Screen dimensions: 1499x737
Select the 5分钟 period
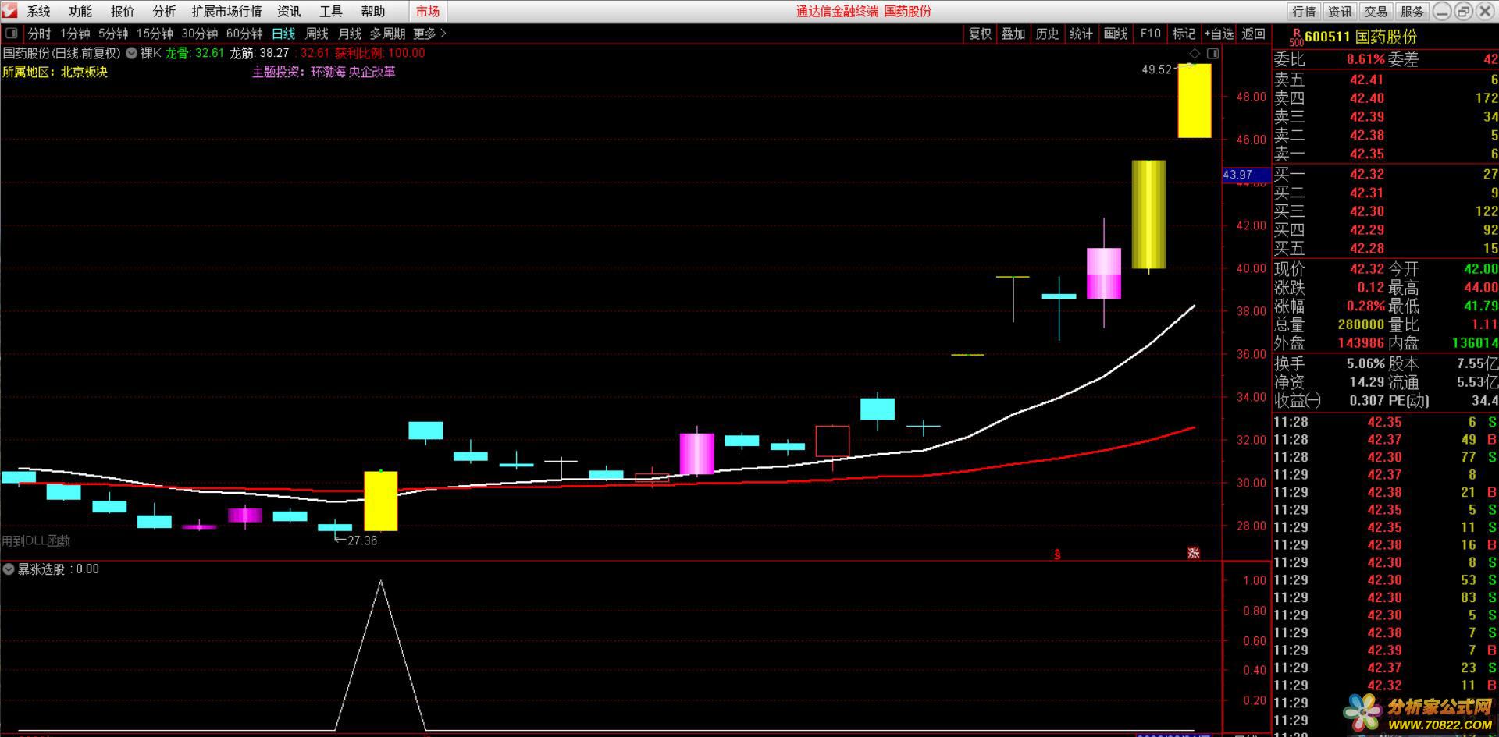coord(113,34)
